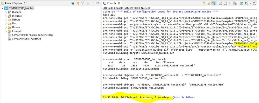The height and width of the screenshot is (103, 259).
Task: Click the CDT Build Console title label
Action: (126, 8)
